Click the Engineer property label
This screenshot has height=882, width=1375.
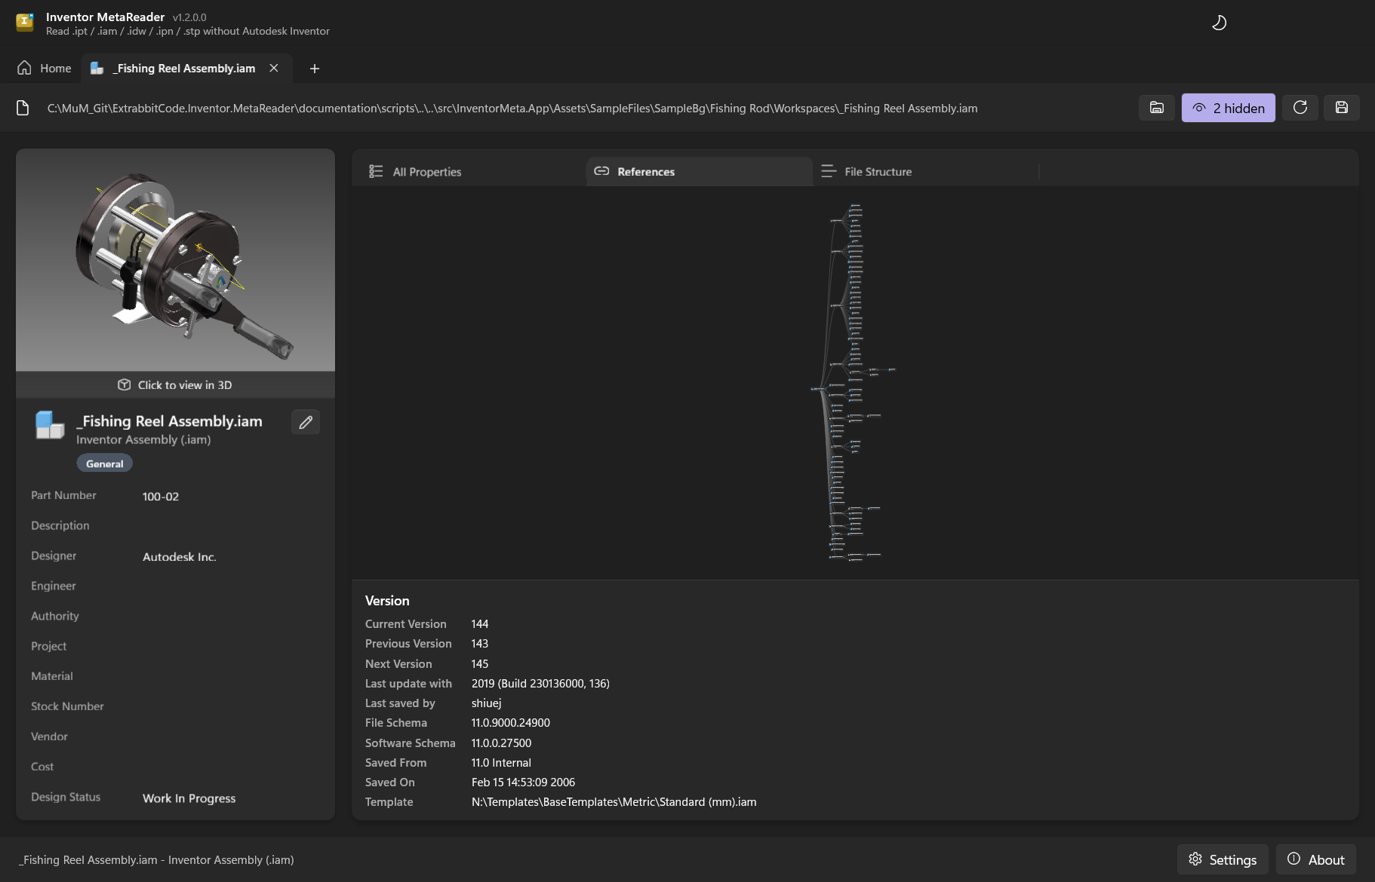point(54,586)
